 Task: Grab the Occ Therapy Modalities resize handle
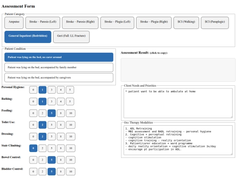[x=231, y=154]
